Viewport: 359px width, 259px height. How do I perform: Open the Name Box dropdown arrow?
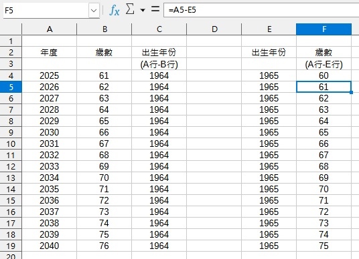click(x=94, y=11)
